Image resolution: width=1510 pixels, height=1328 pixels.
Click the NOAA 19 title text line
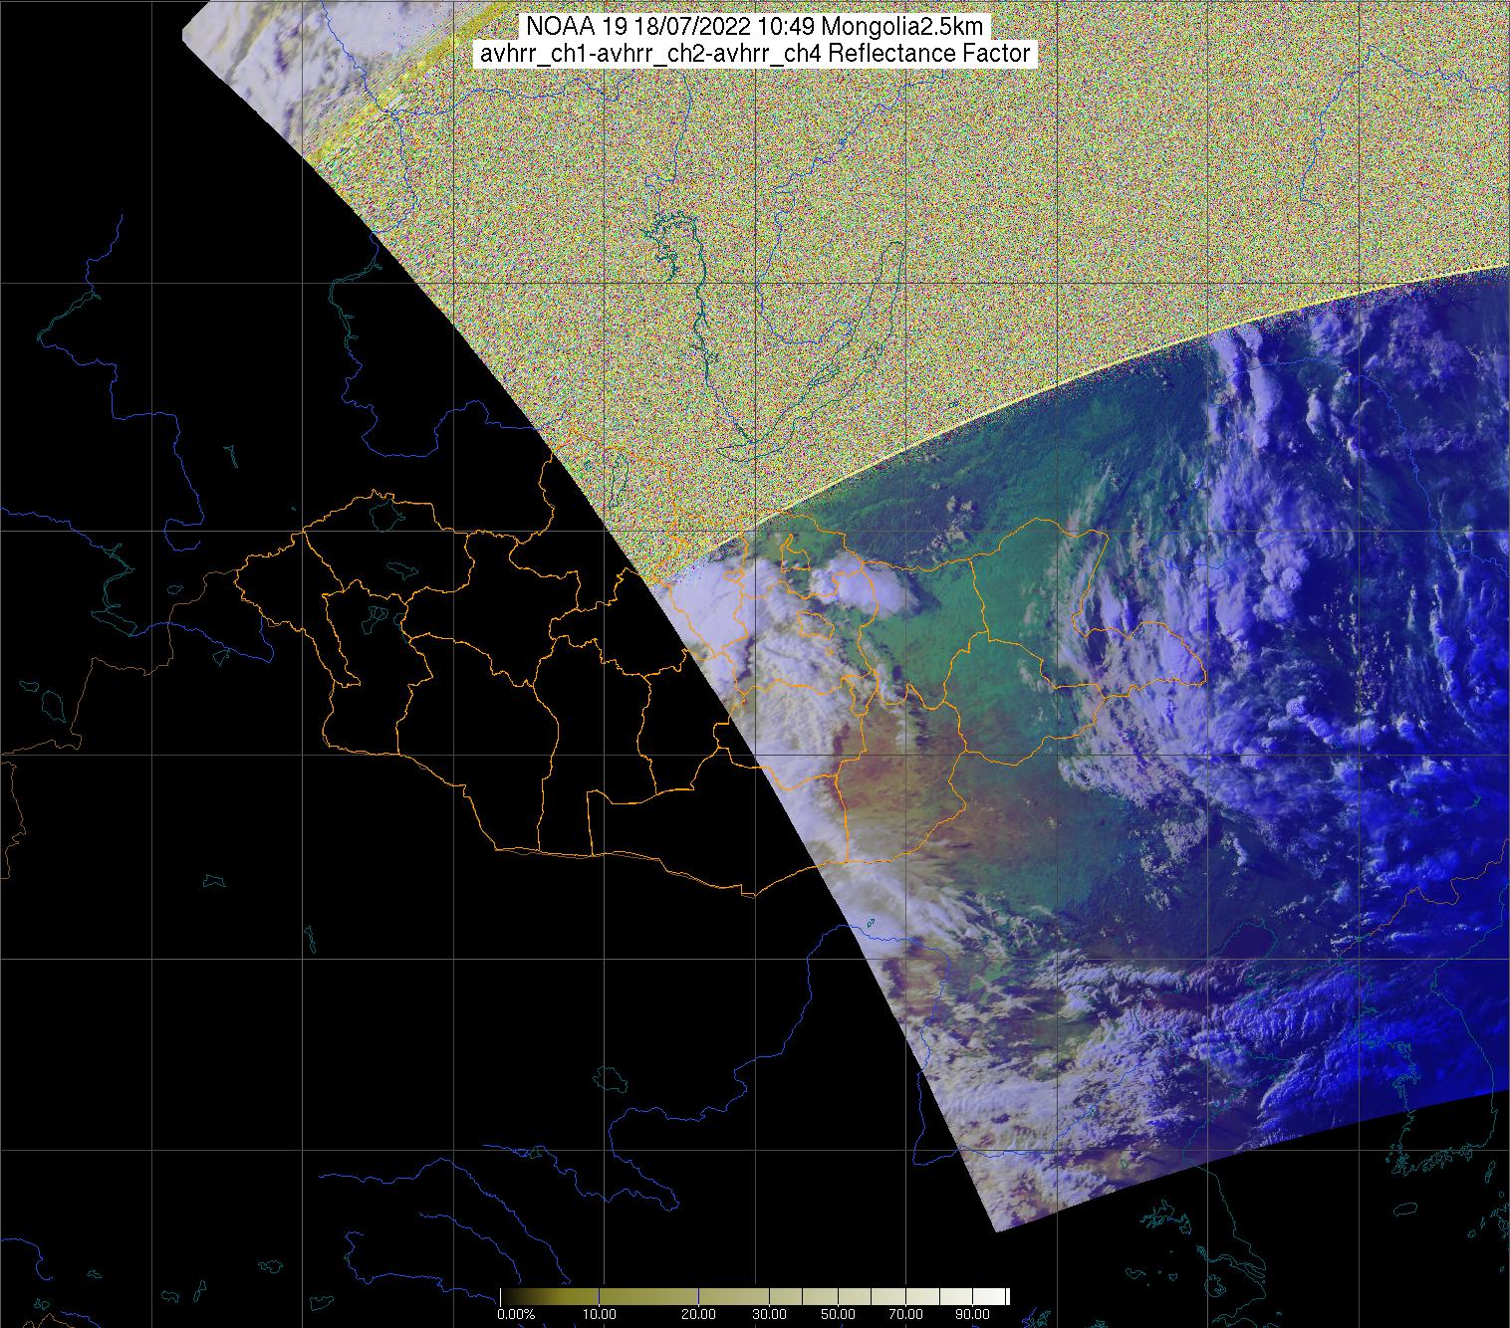point(755,27)
